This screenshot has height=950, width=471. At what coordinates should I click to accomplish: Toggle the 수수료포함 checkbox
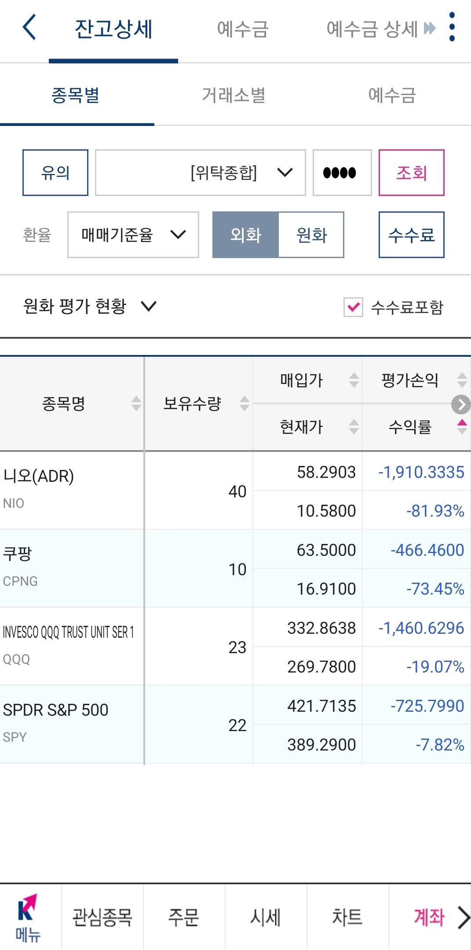353,307
